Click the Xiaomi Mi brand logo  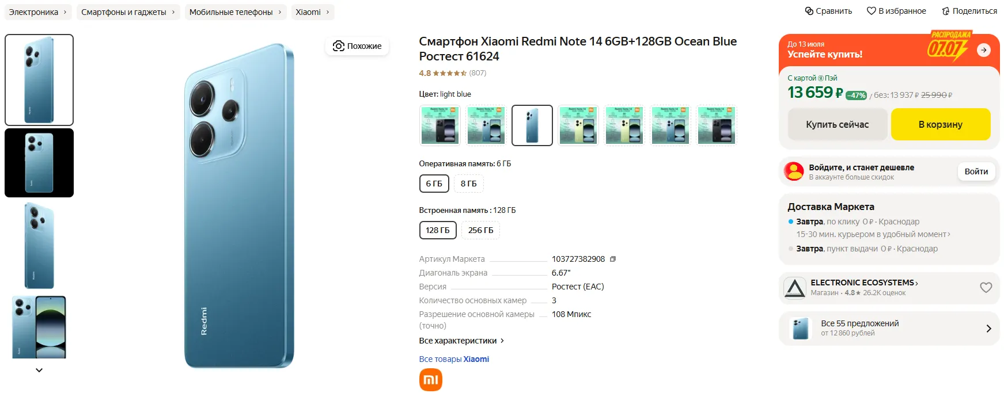pyautogui.click(x=430, y=380)
